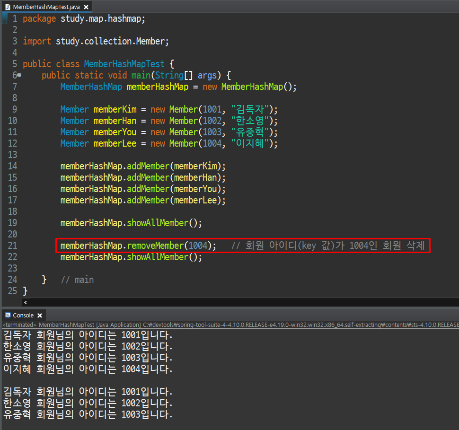The width and height of the screenshot is (459, 430).
Task: Click line number 1 in the gutter
Action: pos(15,19)
